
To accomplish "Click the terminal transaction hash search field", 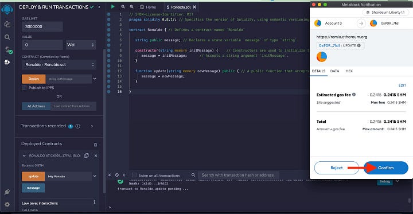I will coord(238,175).
